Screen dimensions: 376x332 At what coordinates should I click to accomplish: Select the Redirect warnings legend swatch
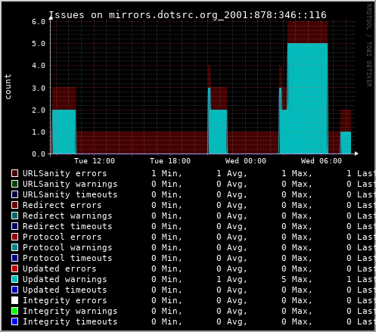tap(14, 216)
